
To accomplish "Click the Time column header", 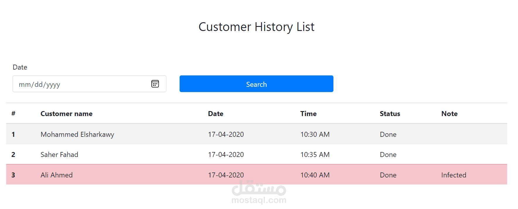I will [x=308, y=114].
